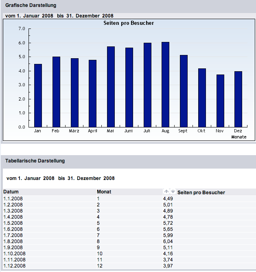Click the 1.12.2008 date cell

tap(14, 265)
